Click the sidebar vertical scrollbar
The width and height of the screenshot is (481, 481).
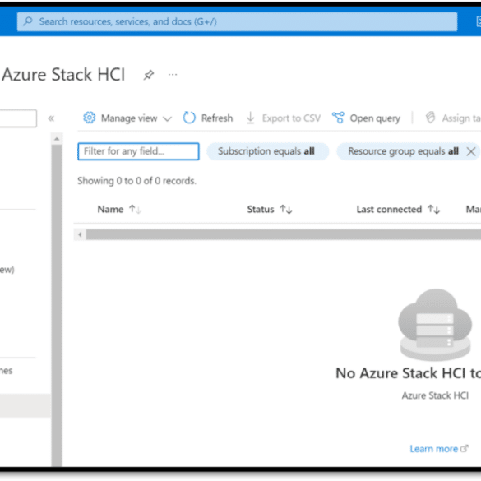(x=57, y=305)
